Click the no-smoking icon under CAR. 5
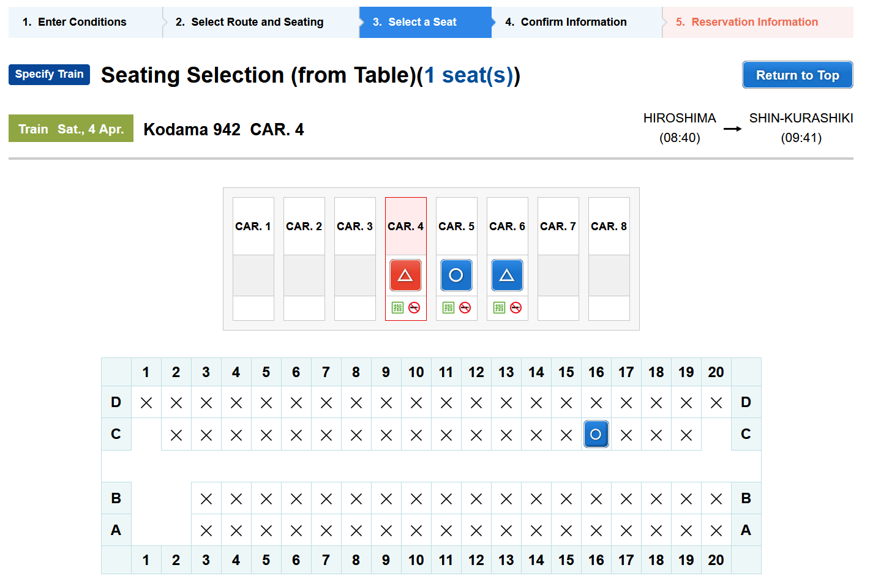The image size is (870, 584). click(x=465, y=308)
